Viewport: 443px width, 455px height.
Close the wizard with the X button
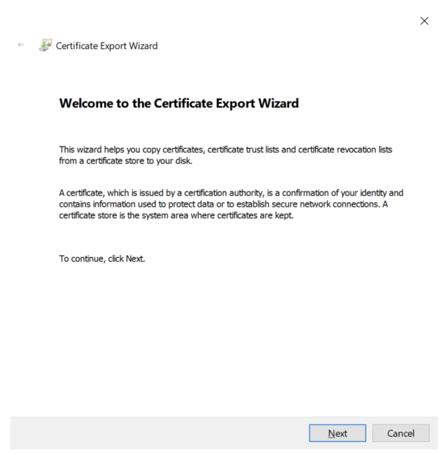point(424,21)
